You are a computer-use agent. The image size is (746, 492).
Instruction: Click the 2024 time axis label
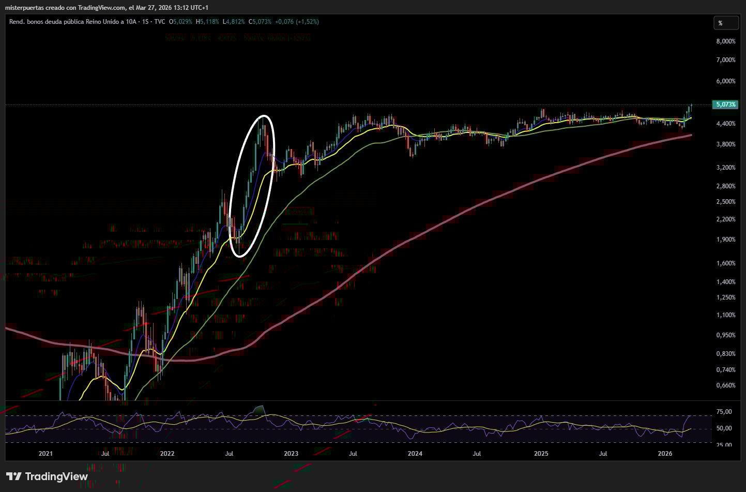(x=415, y=454)
